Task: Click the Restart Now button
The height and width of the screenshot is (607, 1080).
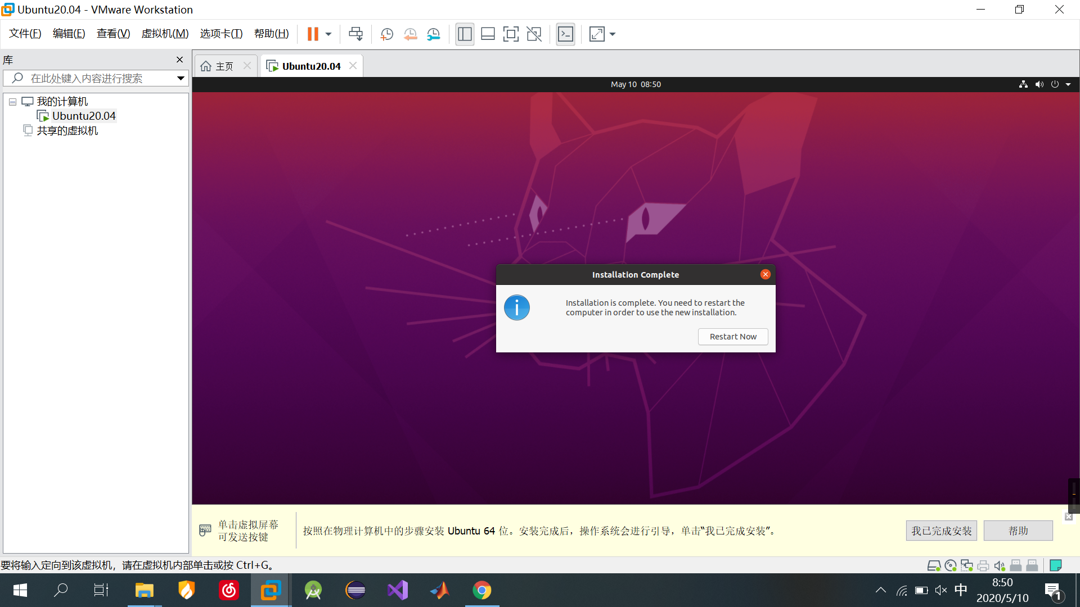Action: (733, 337)
